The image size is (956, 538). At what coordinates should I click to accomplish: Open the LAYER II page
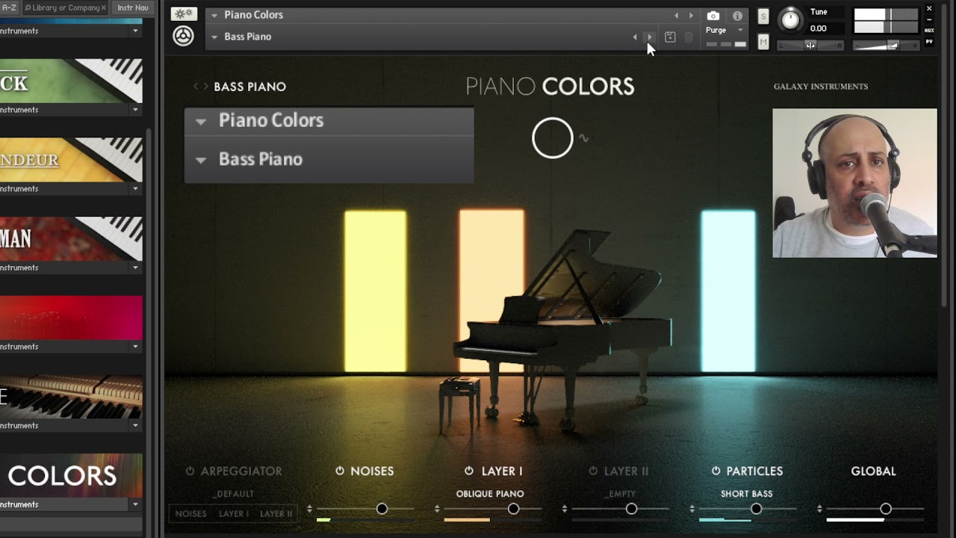(626, 471)
